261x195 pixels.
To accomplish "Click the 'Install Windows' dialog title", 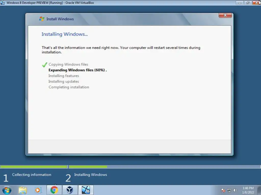I will pos(60,19).
